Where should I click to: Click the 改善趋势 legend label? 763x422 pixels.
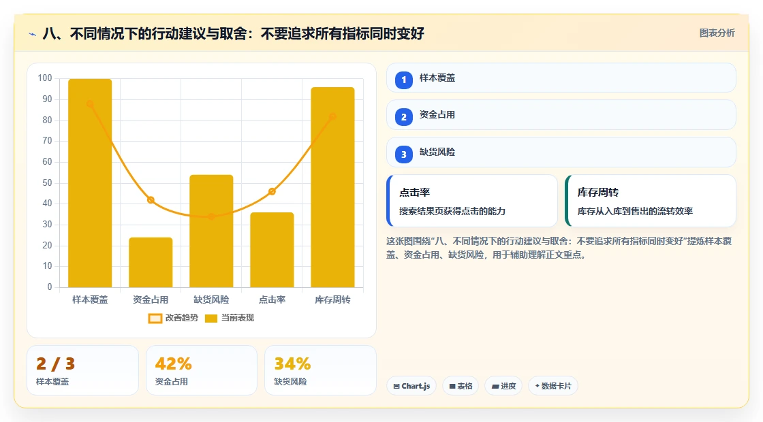click(x=181, y=317)
